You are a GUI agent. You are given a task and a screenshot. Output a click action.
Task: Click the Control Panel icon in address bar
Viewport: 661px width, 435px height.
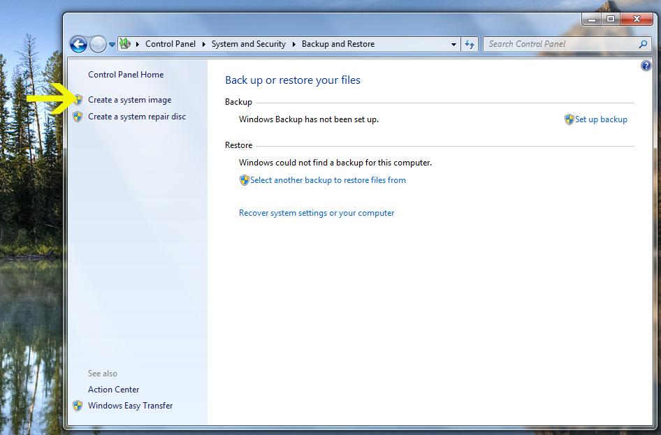tap(125, 43)
